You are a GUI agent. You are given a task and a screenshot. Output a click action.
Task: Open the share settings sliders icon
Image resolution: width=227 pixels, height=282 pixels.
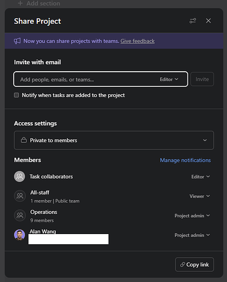click(x=193, y=21)
